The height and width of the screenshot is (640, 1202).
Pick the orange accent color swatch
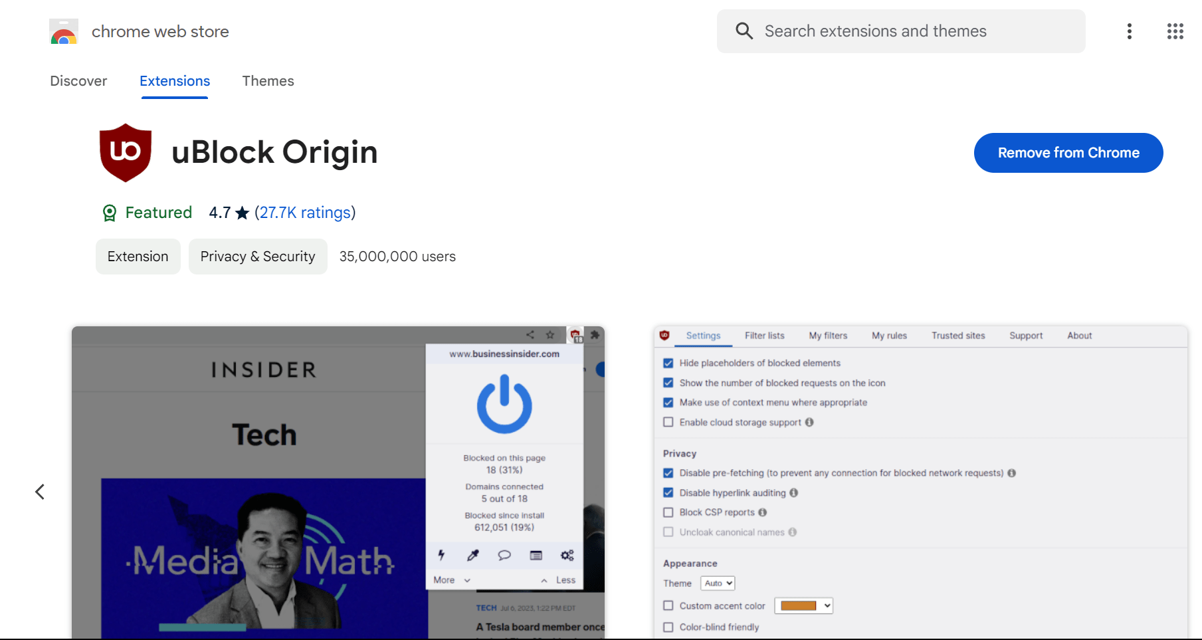point(799,606)
